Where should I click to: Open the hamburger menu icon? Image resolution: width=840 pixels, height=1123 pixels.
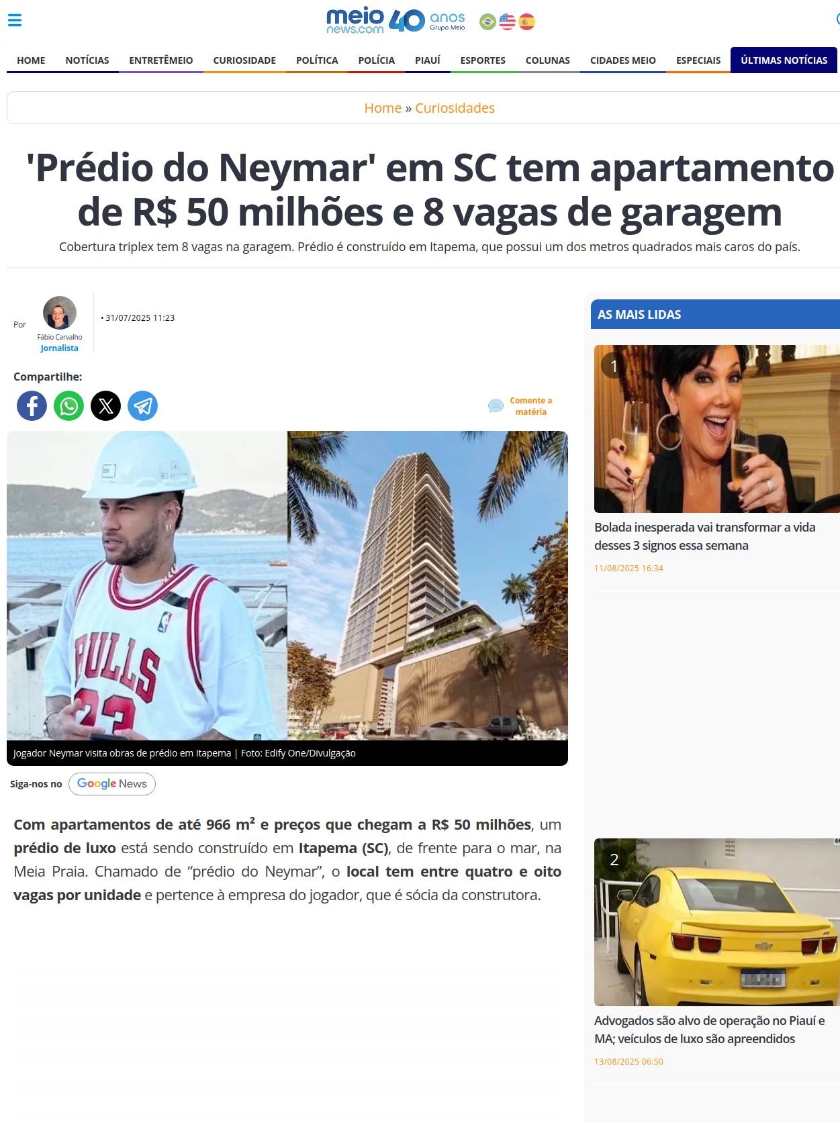tap(15, 20)
